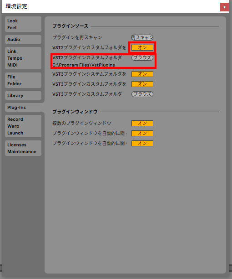232x279 pixels.
Task: Switch to the Audio preferences tab
Action: pos(23,39)
